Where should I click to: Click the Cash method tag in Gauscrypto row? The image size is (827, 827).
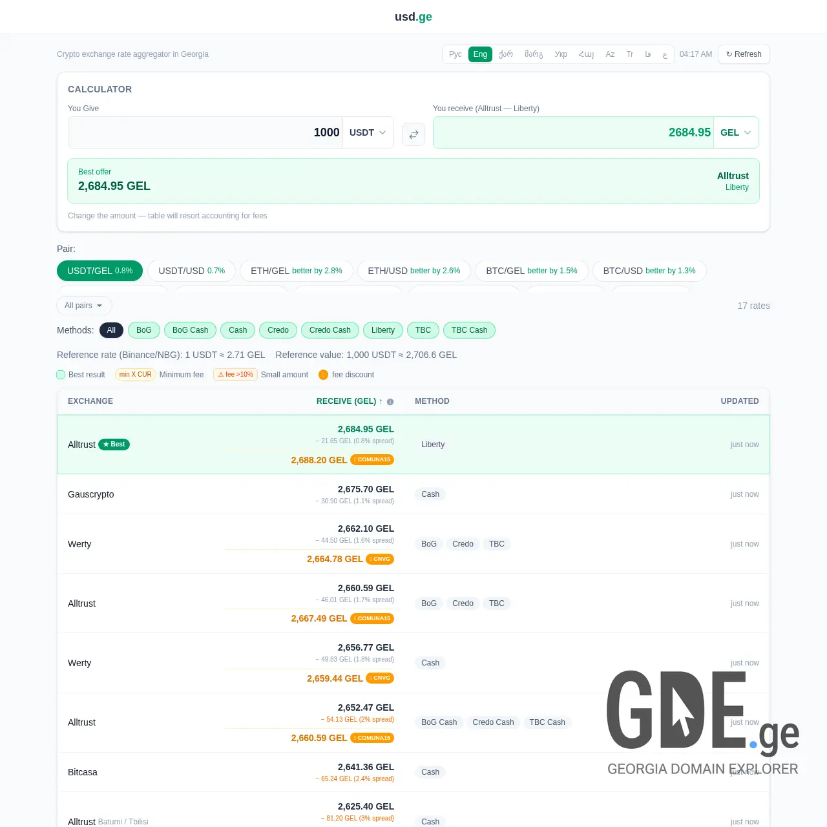click(x=430, y=494)
